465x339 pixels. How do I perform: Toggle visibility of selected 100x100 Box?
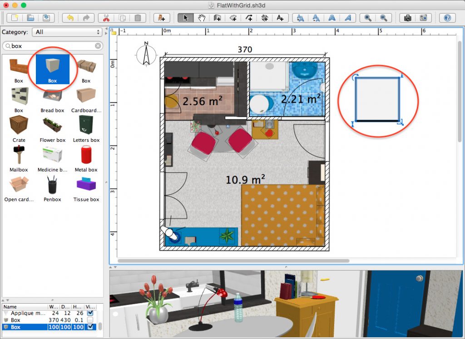[90, 327]
